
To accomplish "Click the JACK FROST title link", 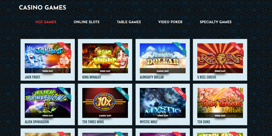I will pyautogui.click(x=32, y=77).
